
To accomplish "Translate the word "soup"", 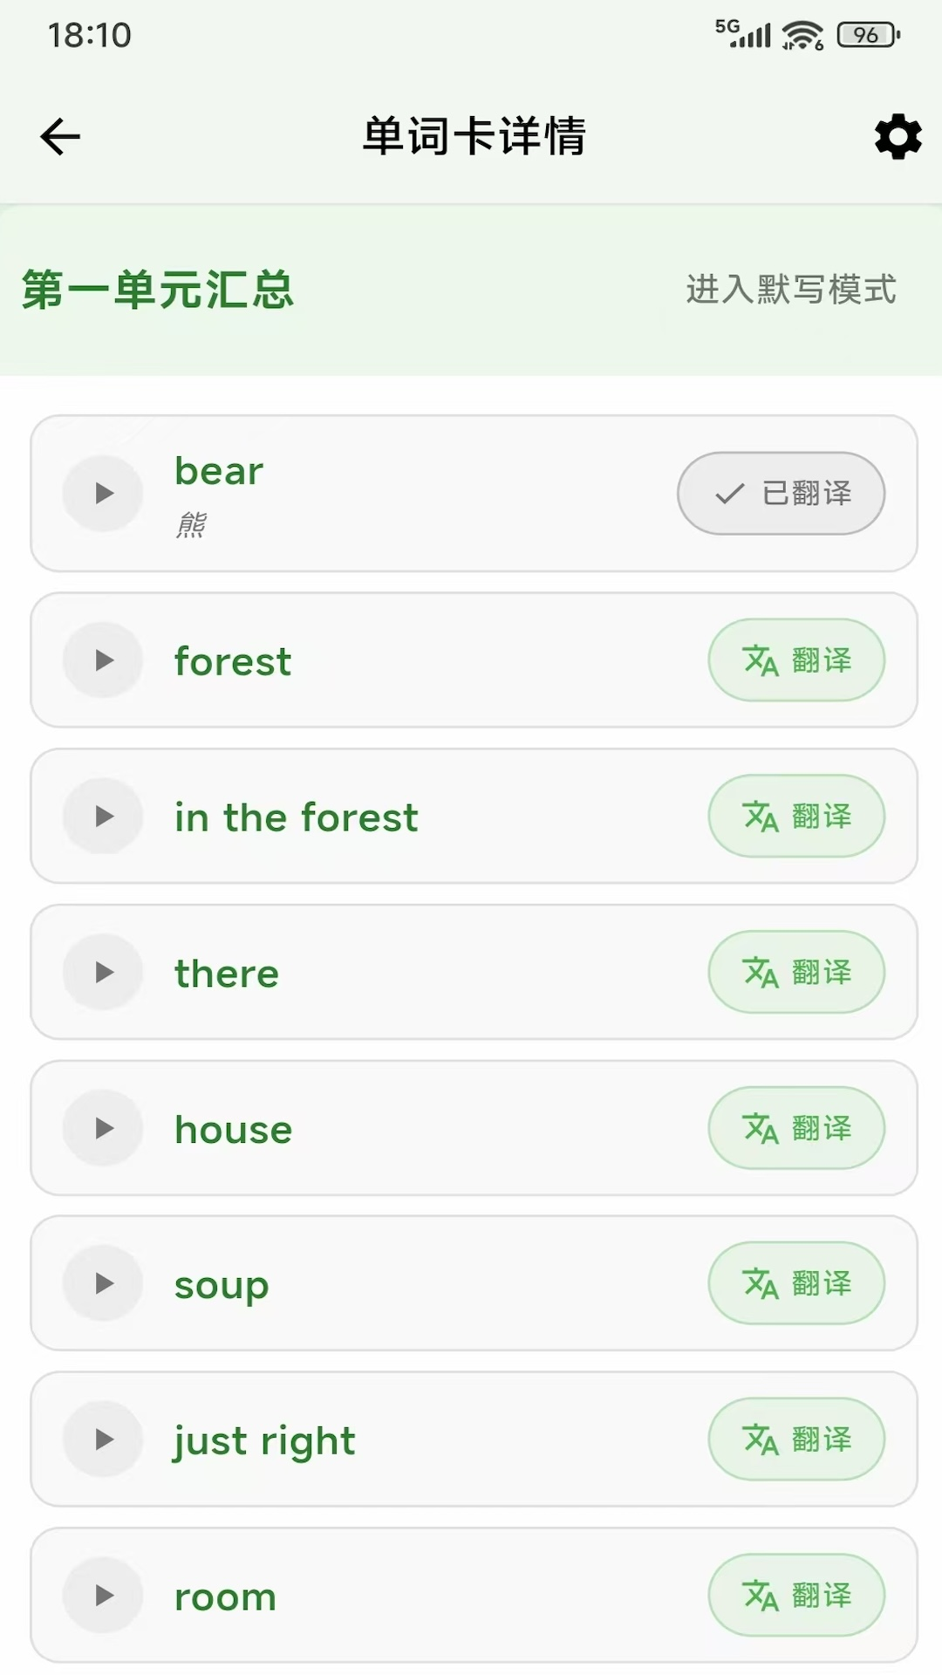I will coord(796,1283).
